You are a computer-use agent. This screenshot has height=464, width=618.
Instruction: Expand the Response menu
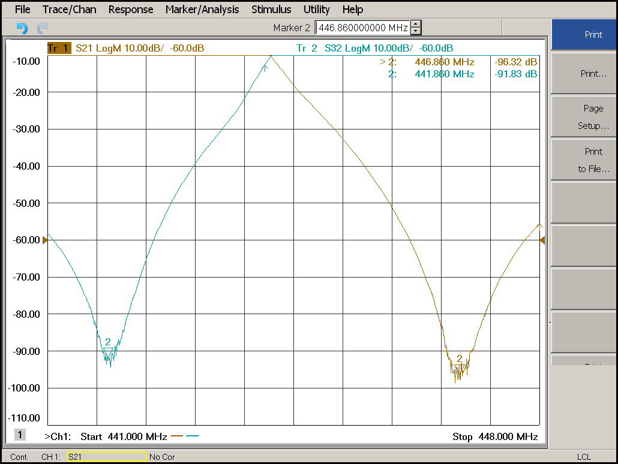click(x=130, y=10)
